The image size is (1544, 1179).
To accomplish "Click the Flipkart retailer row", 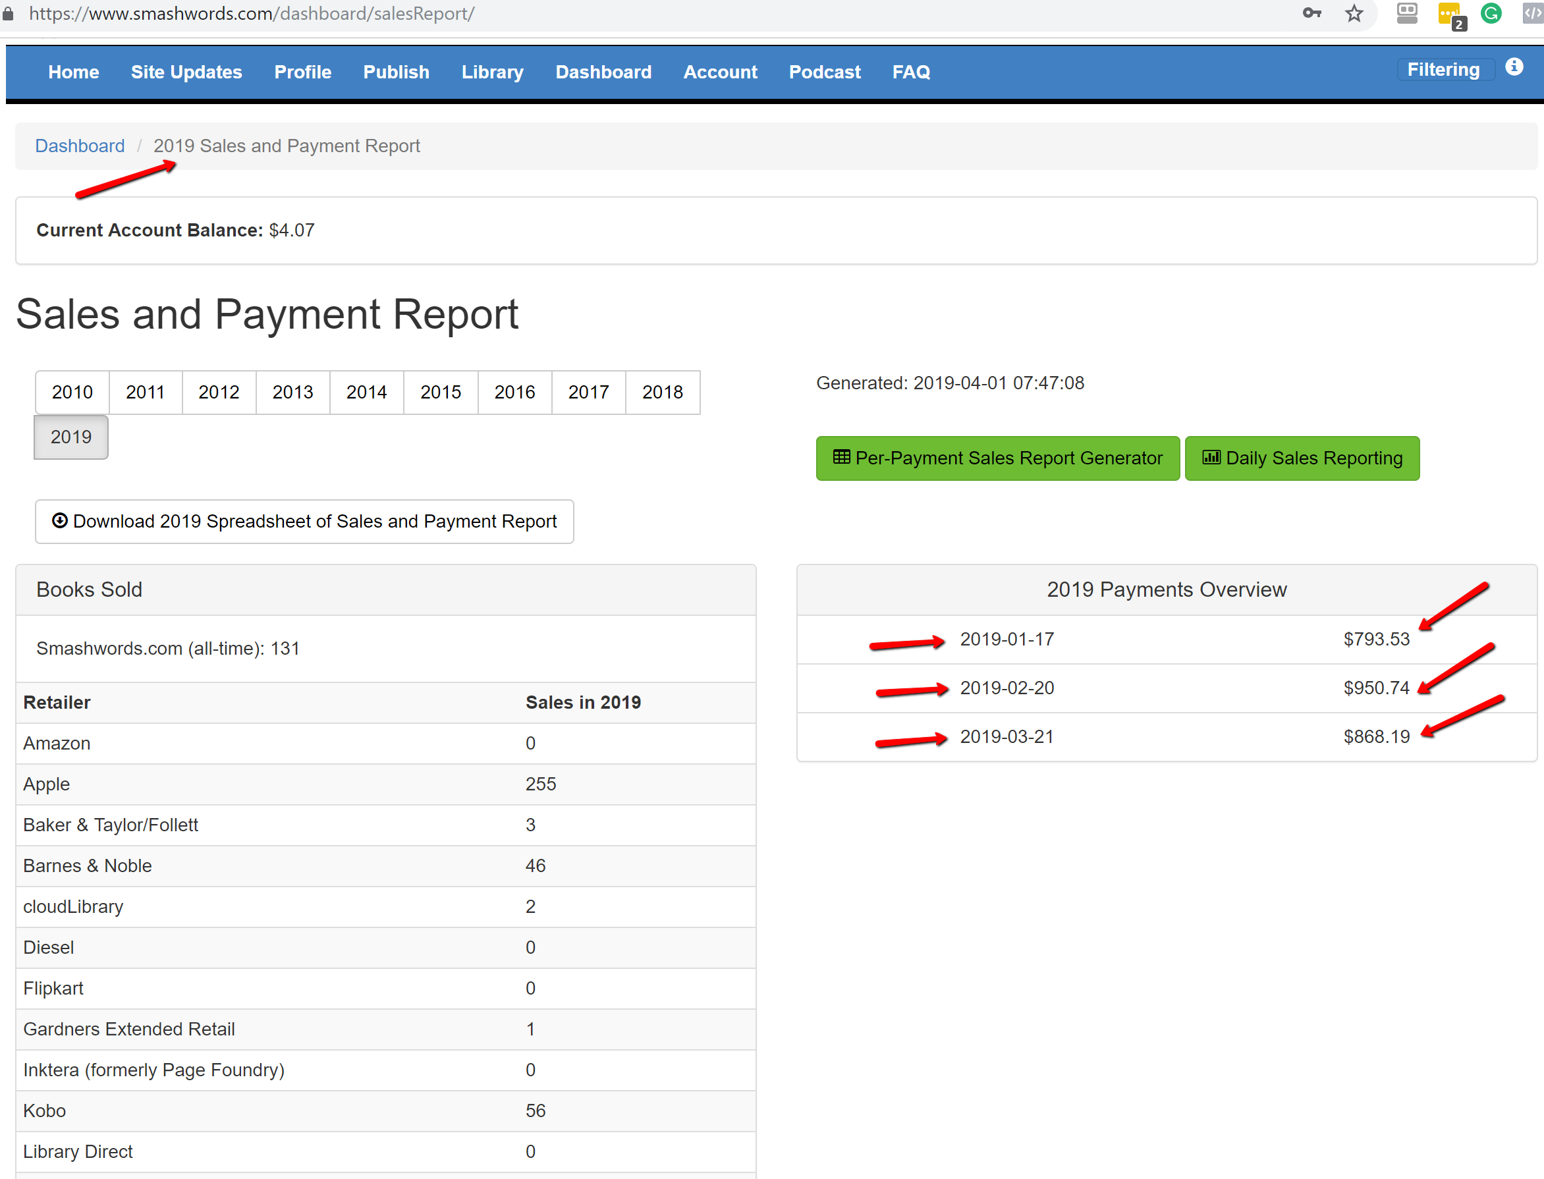I will tap(386, 989).
